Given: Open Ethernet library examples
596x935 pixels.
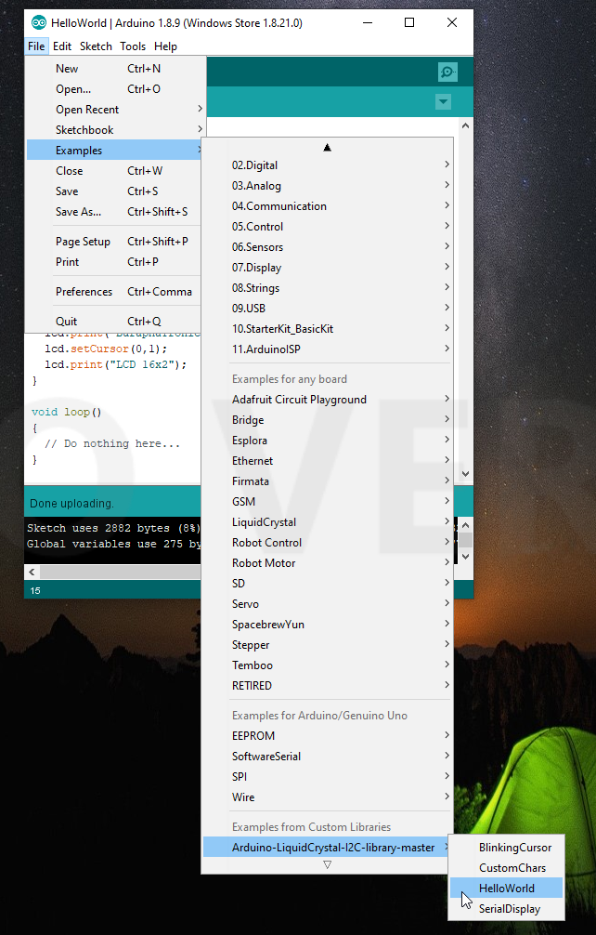Looking at the screenshot, I should coord(327,460).
